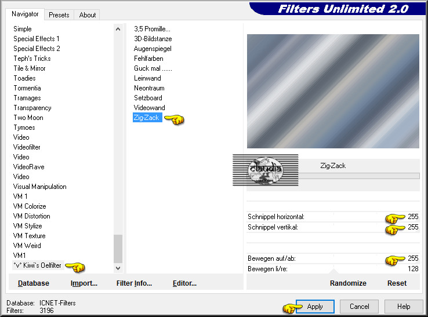The height and width of the screenshot is (317, 428).
Task: Open the Editor... button
Action: 184,283
